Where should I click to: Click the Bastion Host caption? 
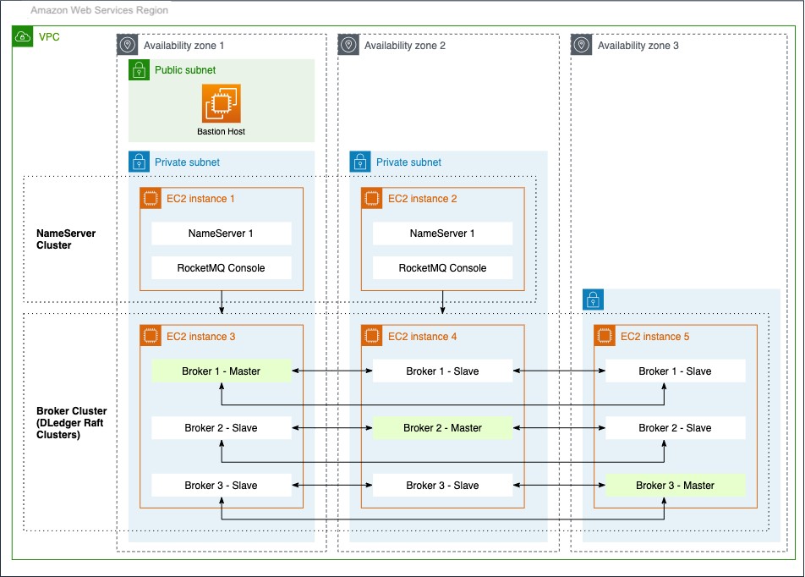(222, 131)
